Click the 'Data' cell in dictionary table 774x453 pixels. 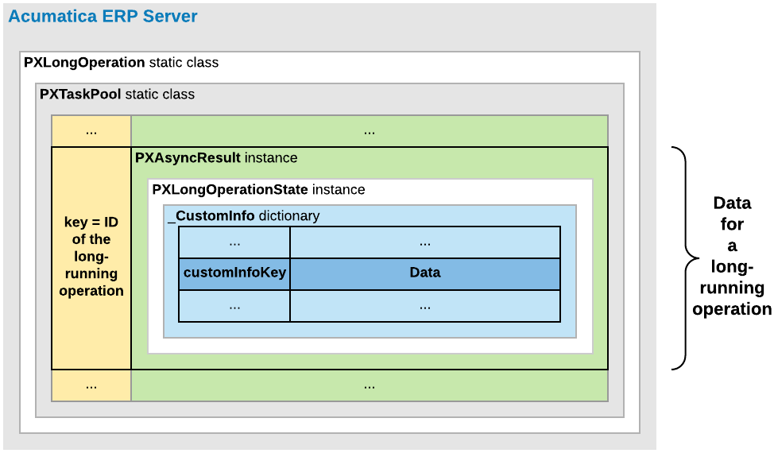click(x=425, y=274)
